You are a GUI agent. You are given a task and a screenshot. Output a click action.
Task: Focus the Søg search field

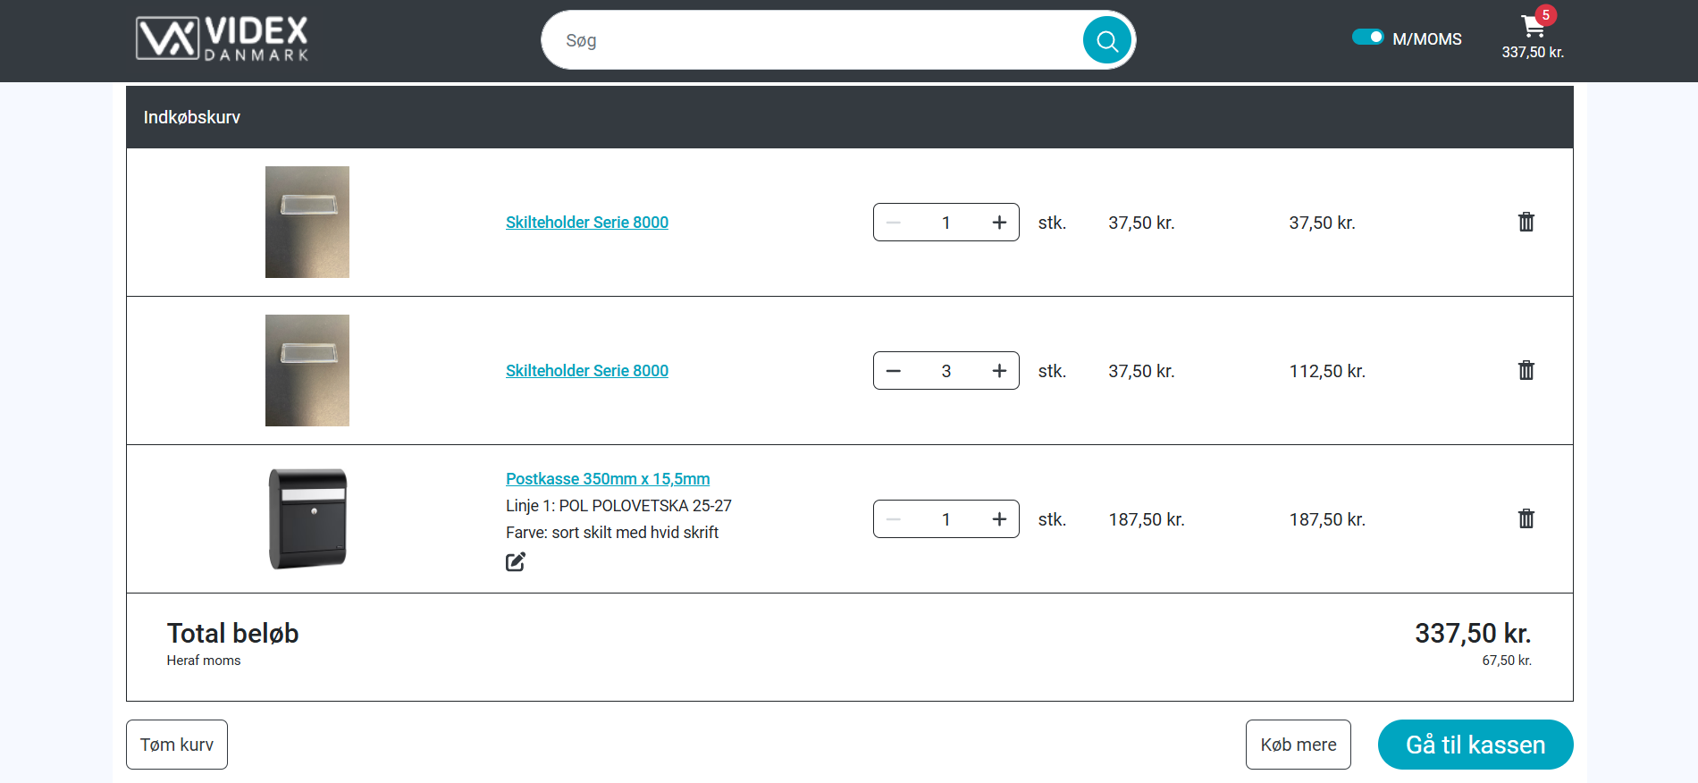click(x=813, y=40)
